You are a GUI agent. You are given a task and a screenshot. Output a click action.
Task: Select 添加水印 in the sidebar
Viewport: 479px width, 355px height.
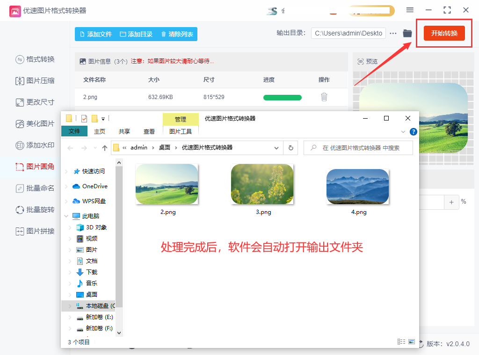(x=35, y=145)
